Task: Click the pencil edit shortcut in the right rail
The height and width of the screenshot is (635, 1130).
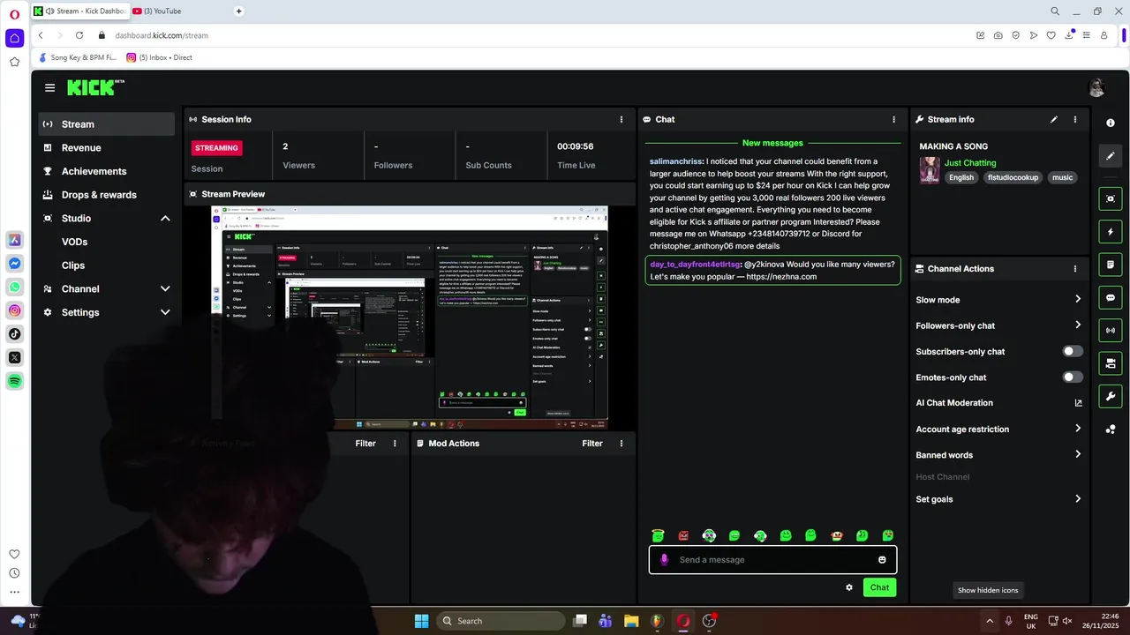Action: 1111,156
